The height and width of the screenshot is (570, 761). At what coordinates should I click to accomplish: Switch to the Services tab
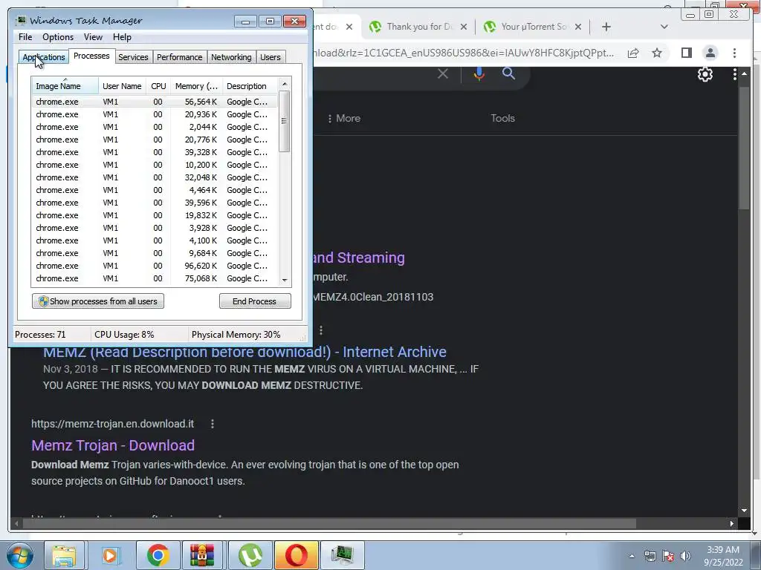(133, 57)
